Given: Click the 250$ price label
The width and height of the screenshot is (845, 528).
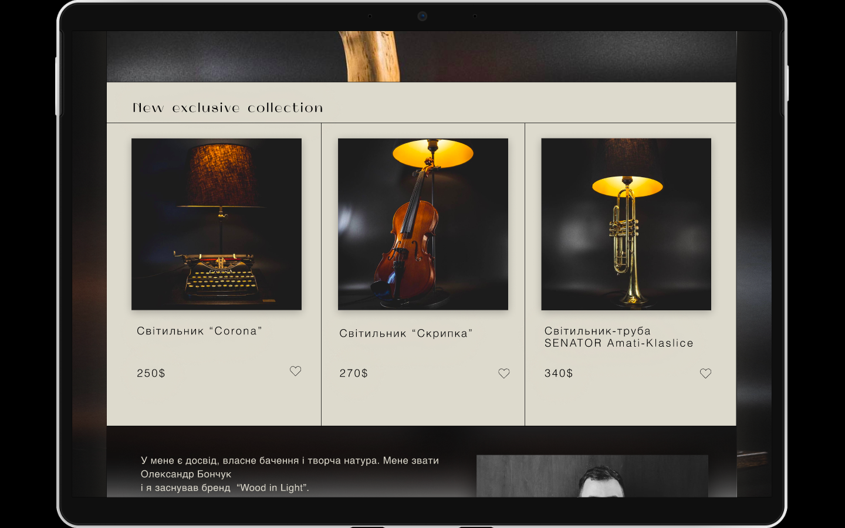Looking at the screenshot, I should 151,373.
